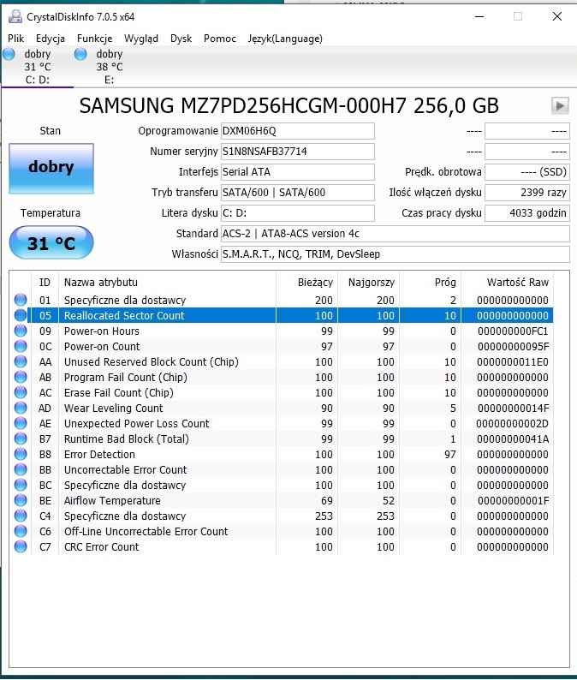Select the Erase Fail Count (Chip) attribute name
This screenshot has width=577, height=680.
(119, 393)
